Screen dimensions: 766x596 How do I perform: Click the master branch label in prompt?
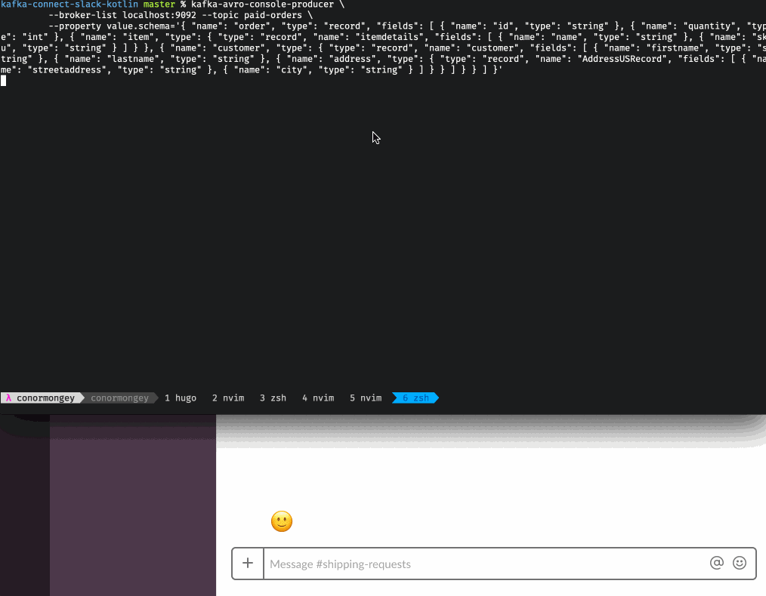coord(159,5)
